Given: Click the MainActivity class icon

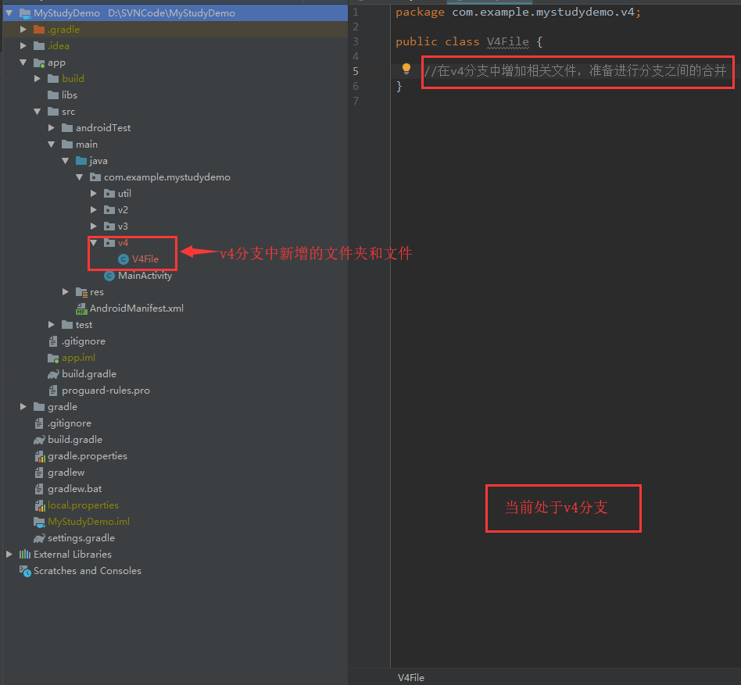Looking at the screenshot, I should coord(109,276).
